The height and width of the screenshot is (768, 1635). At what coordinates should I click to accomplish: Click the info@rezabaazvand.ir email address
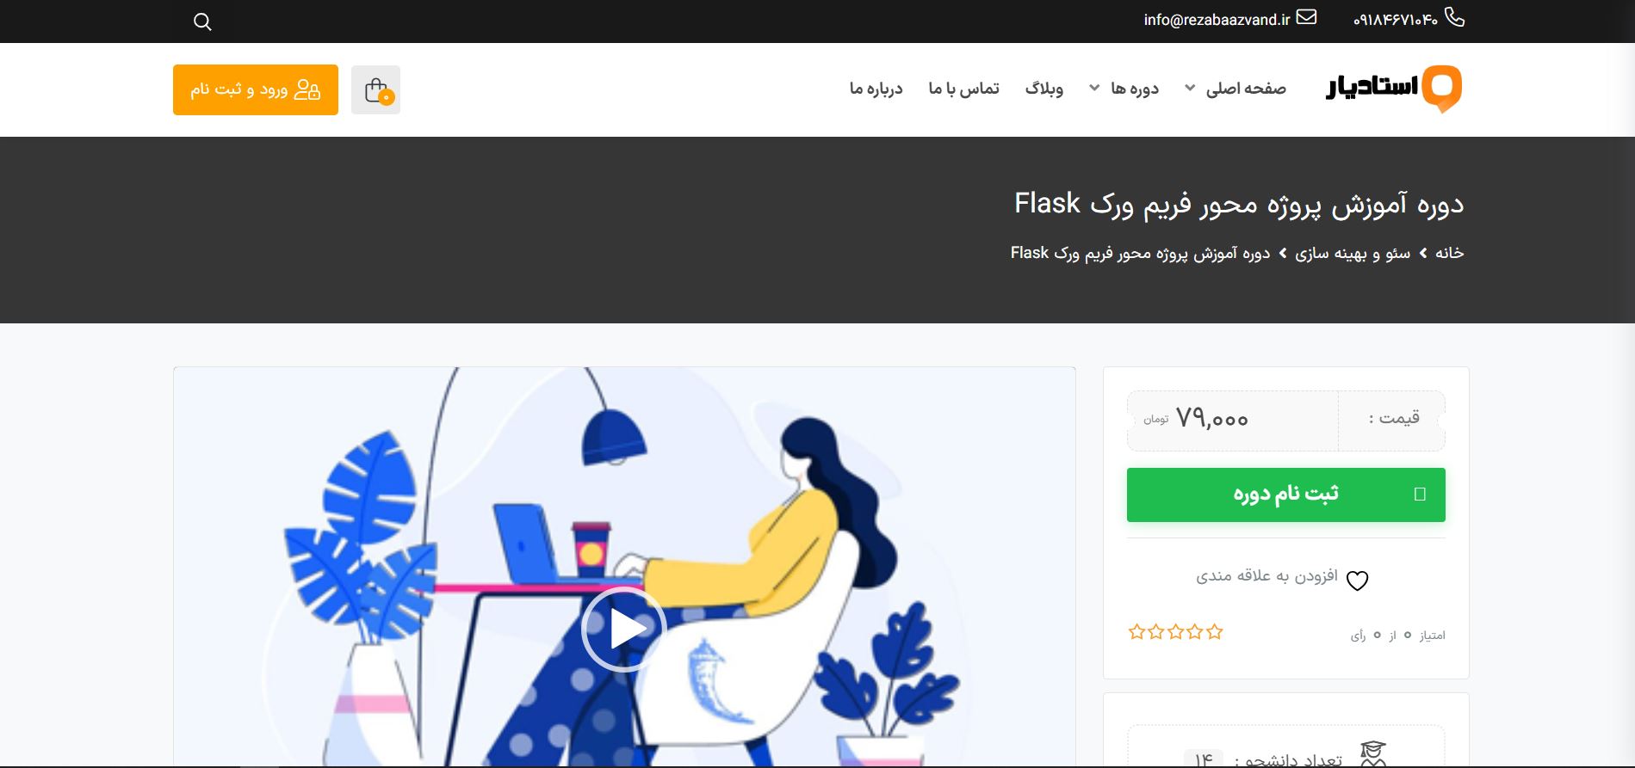point(1217,20)
